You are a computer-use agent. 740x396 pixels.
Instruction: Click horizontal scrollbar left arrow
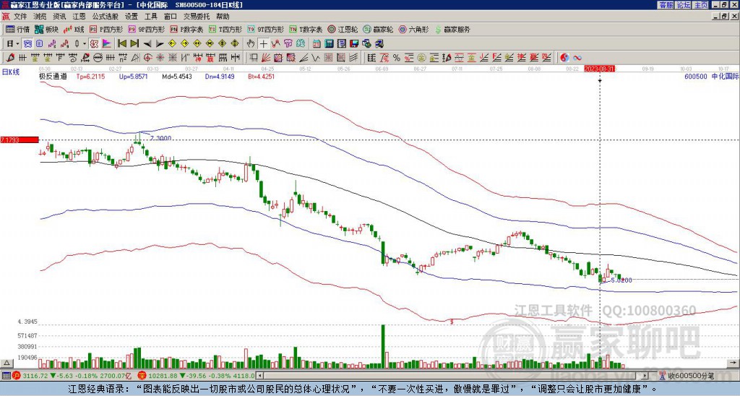261,376
